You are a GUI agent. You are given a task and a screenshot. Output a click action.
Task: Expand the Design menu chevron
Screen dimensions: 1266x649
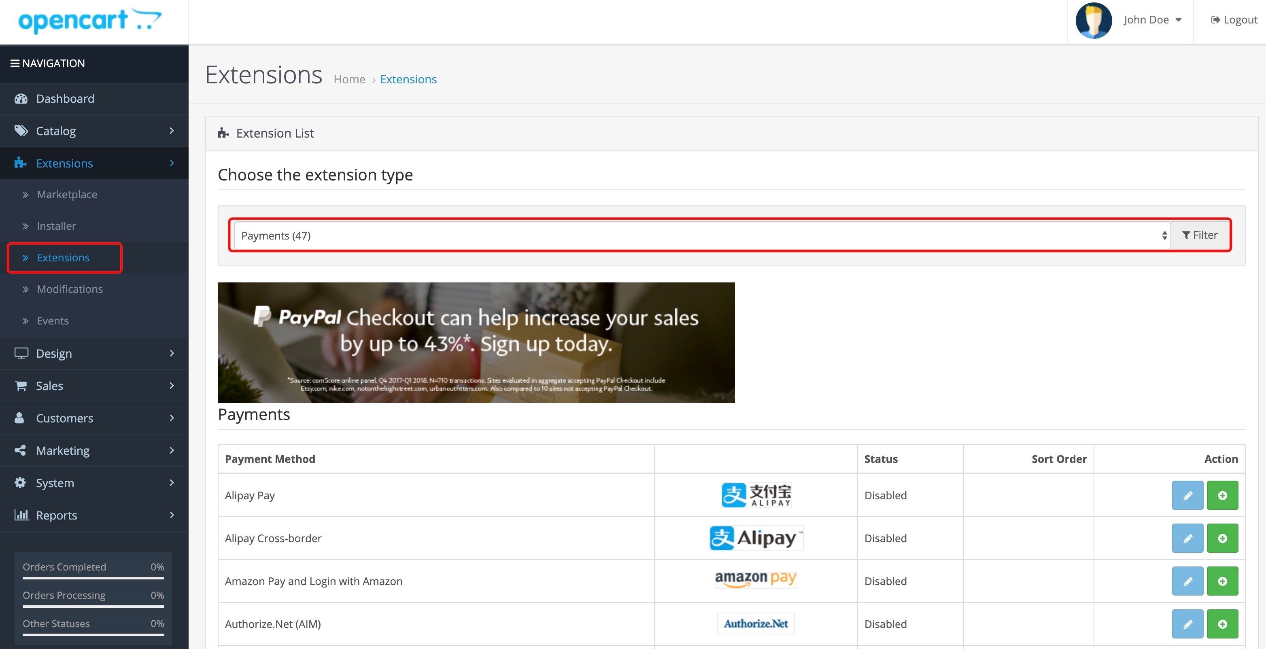point(172,353)
